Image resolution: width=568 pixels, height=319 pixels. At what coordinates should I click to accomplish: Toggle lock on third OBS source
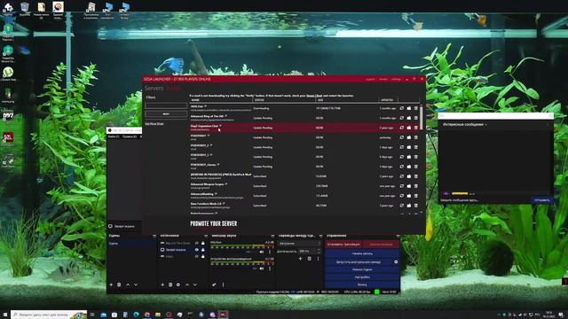[x=203, y=256]
